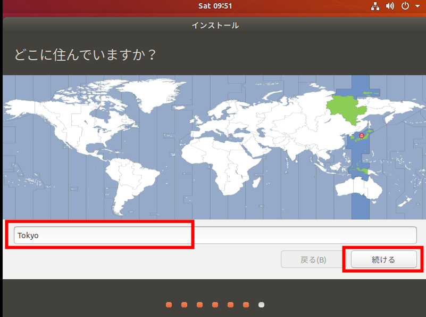Viewport: 426px width, 317px height.
Task: Open the volume speaker icon
Action: point(390,6)
